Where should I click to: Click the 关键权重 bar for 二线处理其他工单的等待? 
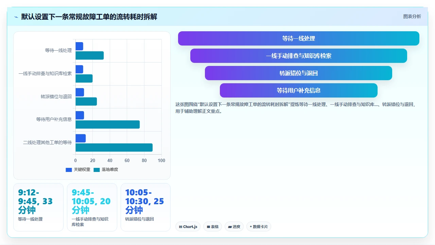(81, 138)
